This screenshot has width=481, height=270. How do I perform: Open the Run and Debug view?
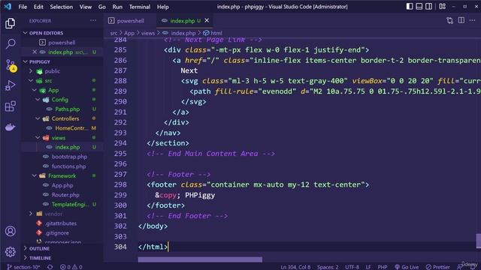pyautogui.click(x=10, y=85)
